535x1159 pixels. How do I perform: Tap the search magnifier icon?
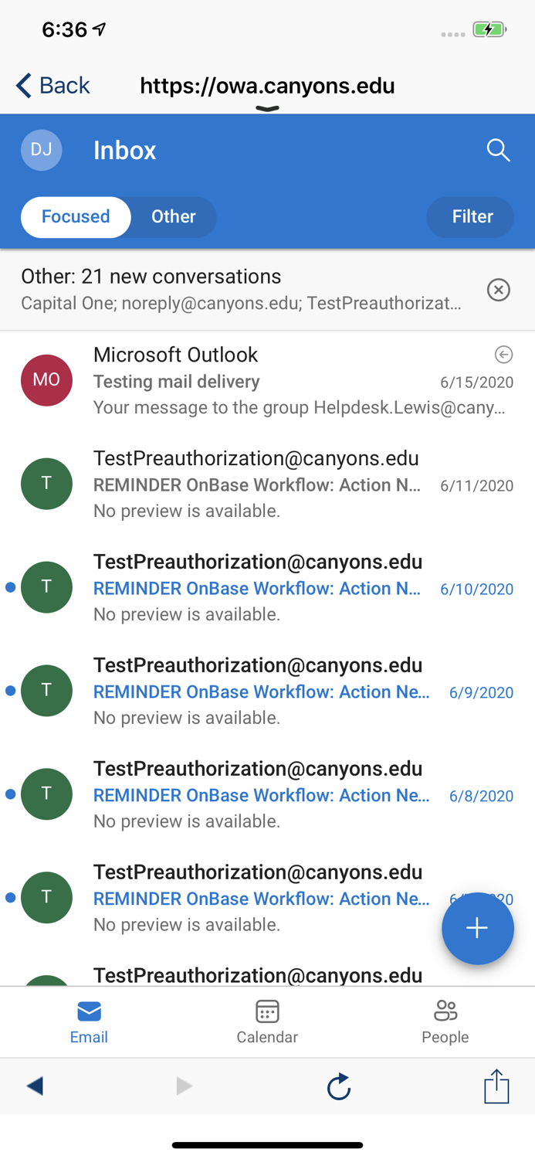pos(498,150)
